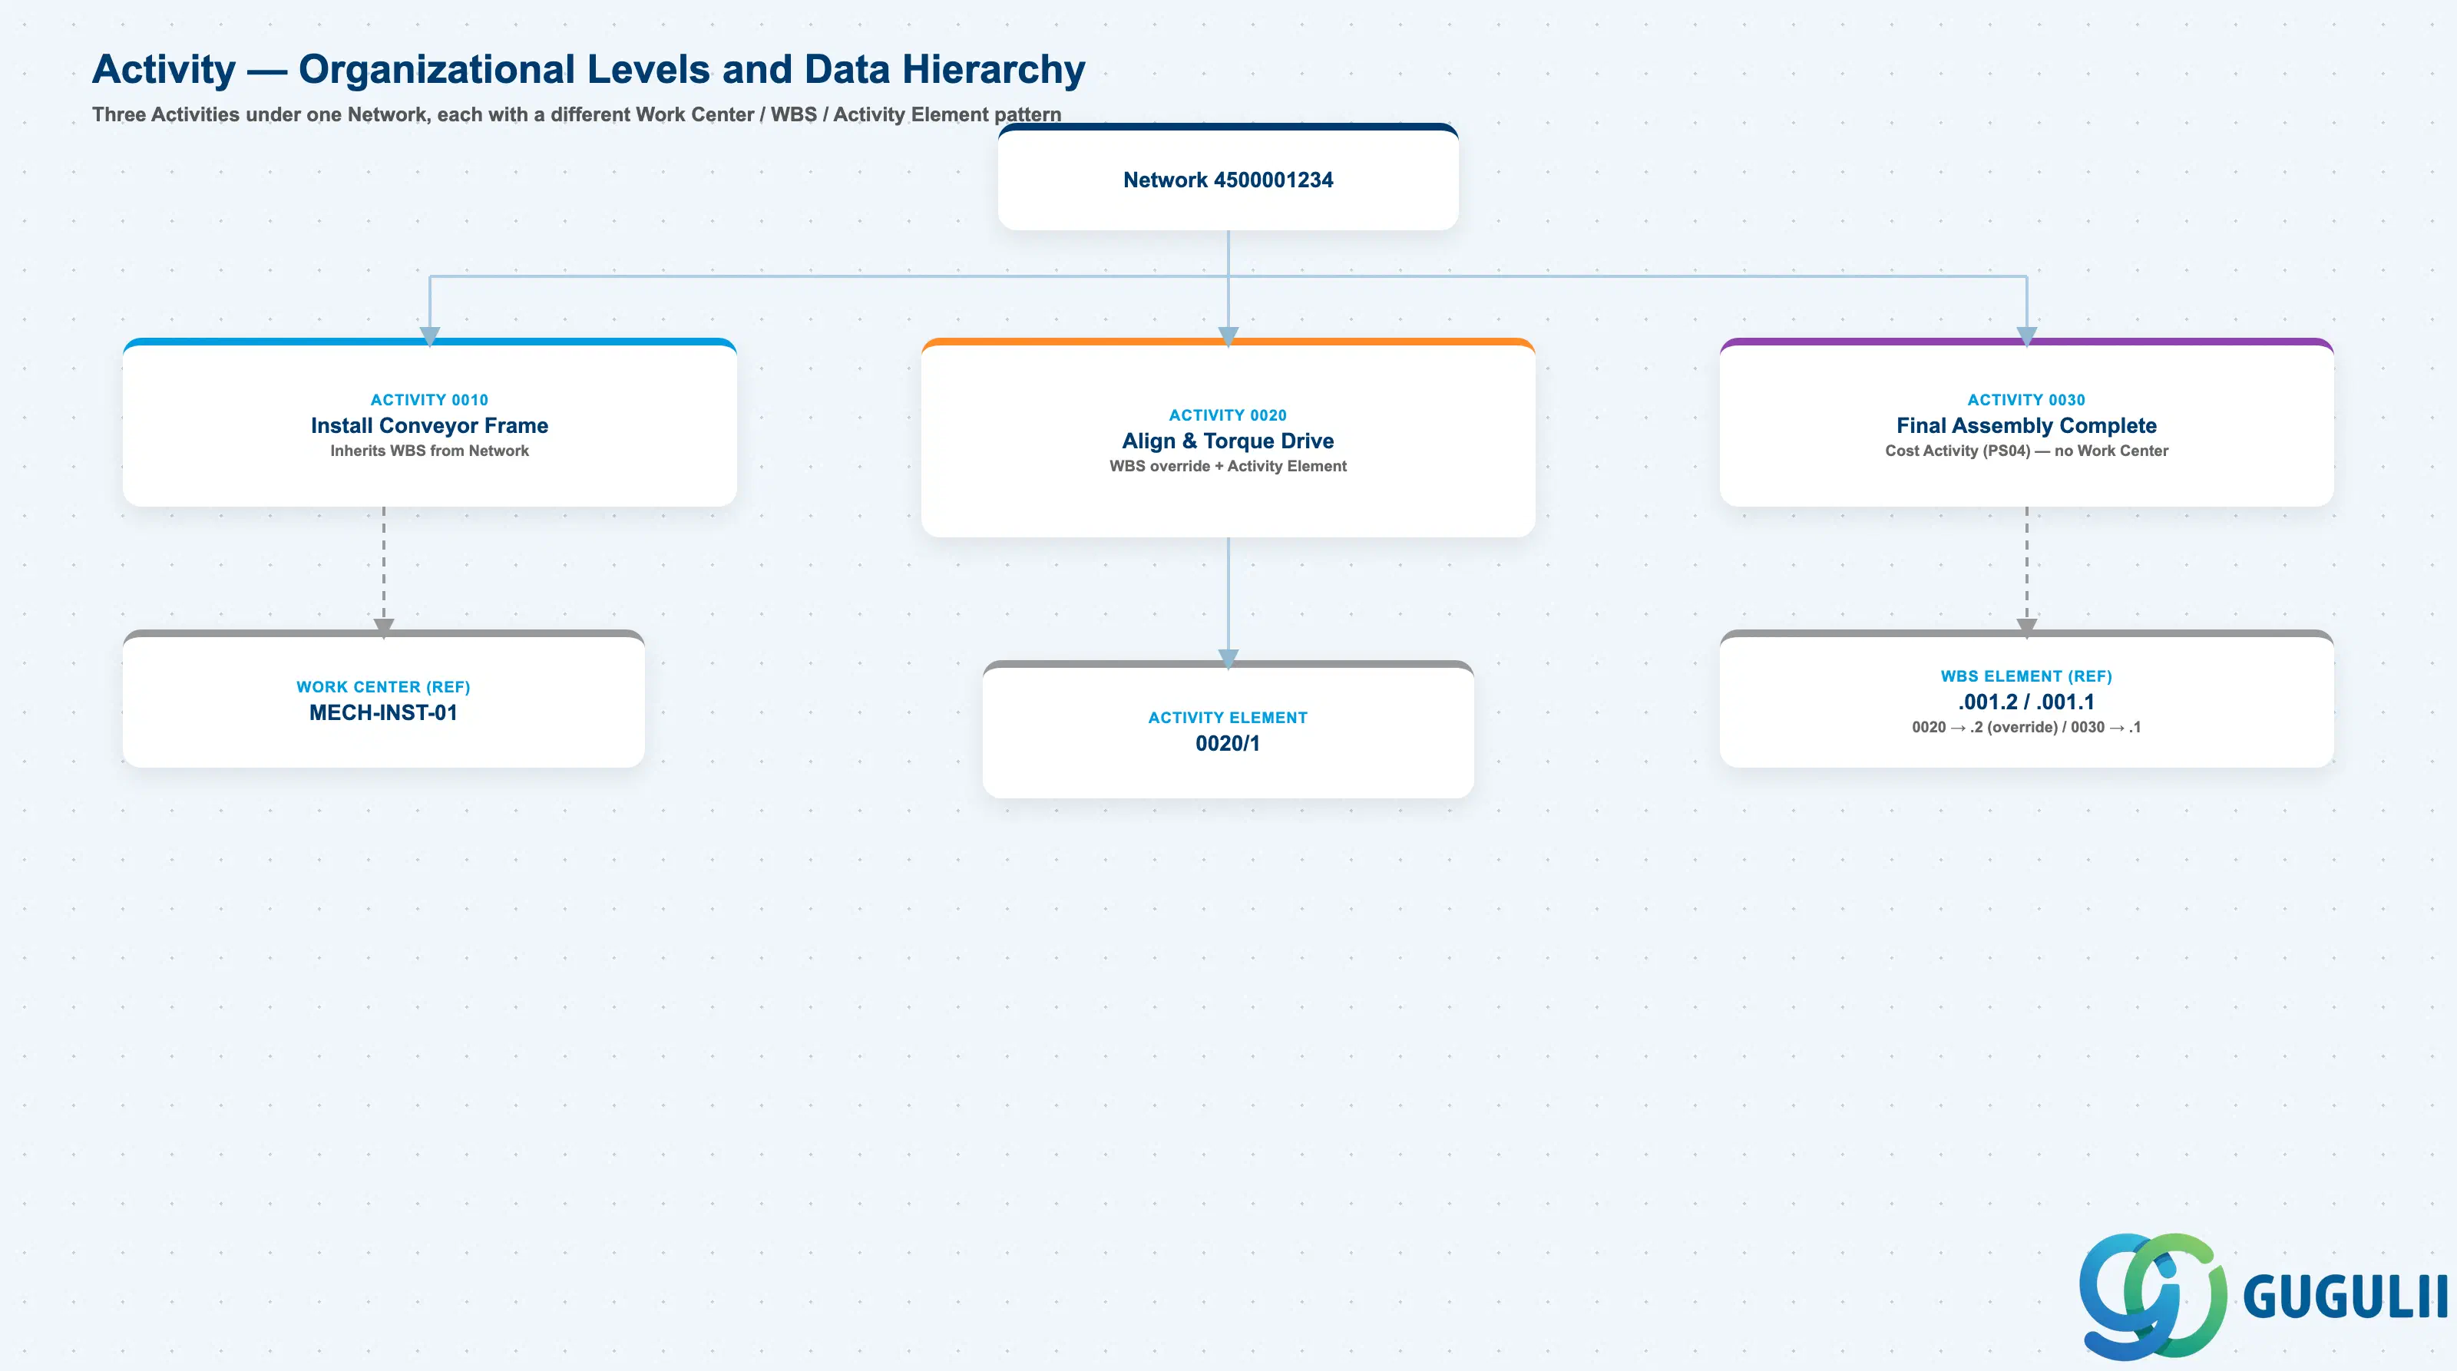
Task: Click 'Cost Activity (PS04) — no Work Center' text
Action: point(2026,451)
